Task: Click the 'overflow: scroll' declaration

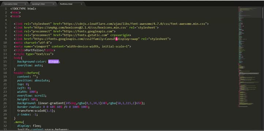Action: coord(32,96)
